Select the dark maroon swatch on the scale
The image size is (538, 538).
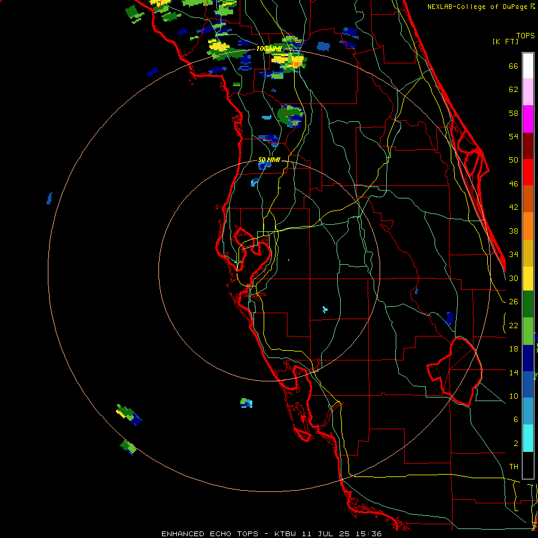pyautogui.click(x=528, y=146)
